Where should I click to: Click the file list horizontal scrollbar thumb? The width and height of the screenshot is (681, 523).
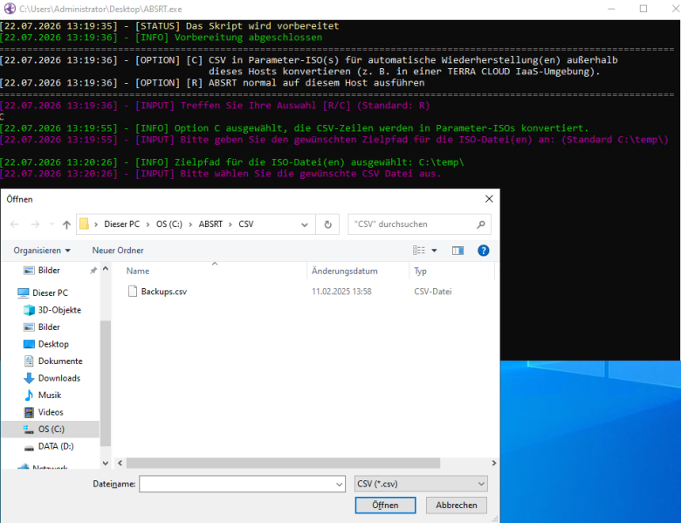point(283,463)
